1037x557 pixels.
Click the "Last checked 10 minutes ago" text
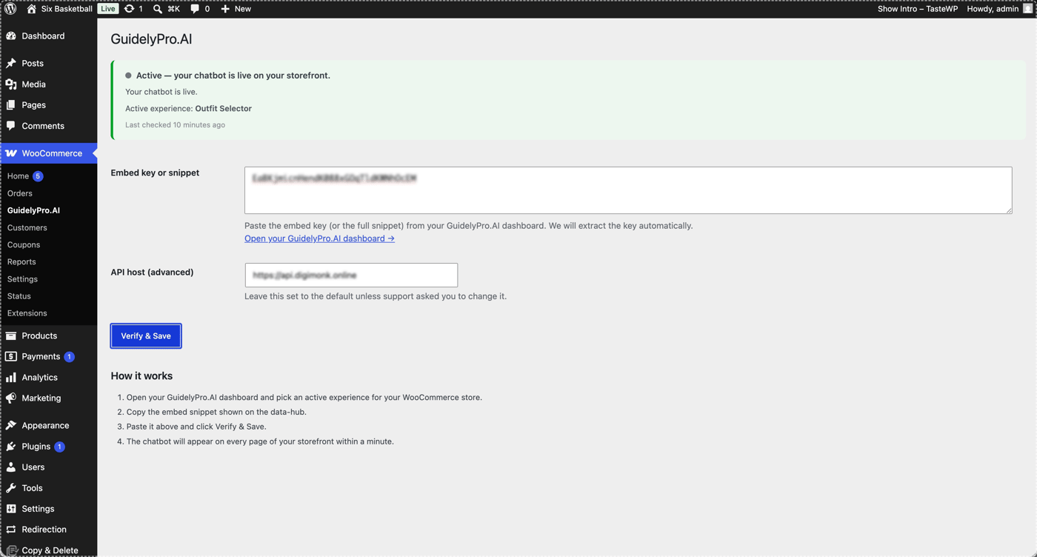point(175,125)
